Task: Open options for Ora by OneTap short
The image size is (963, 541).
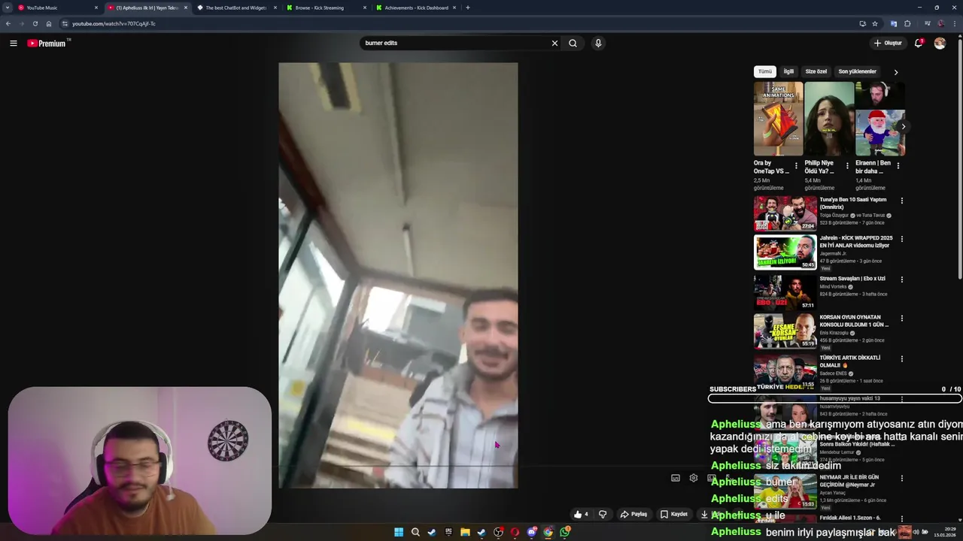Action: (796, 166)
